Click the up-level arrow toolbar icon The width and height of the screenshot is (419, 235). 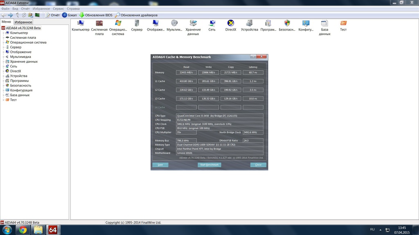(17, 15)
